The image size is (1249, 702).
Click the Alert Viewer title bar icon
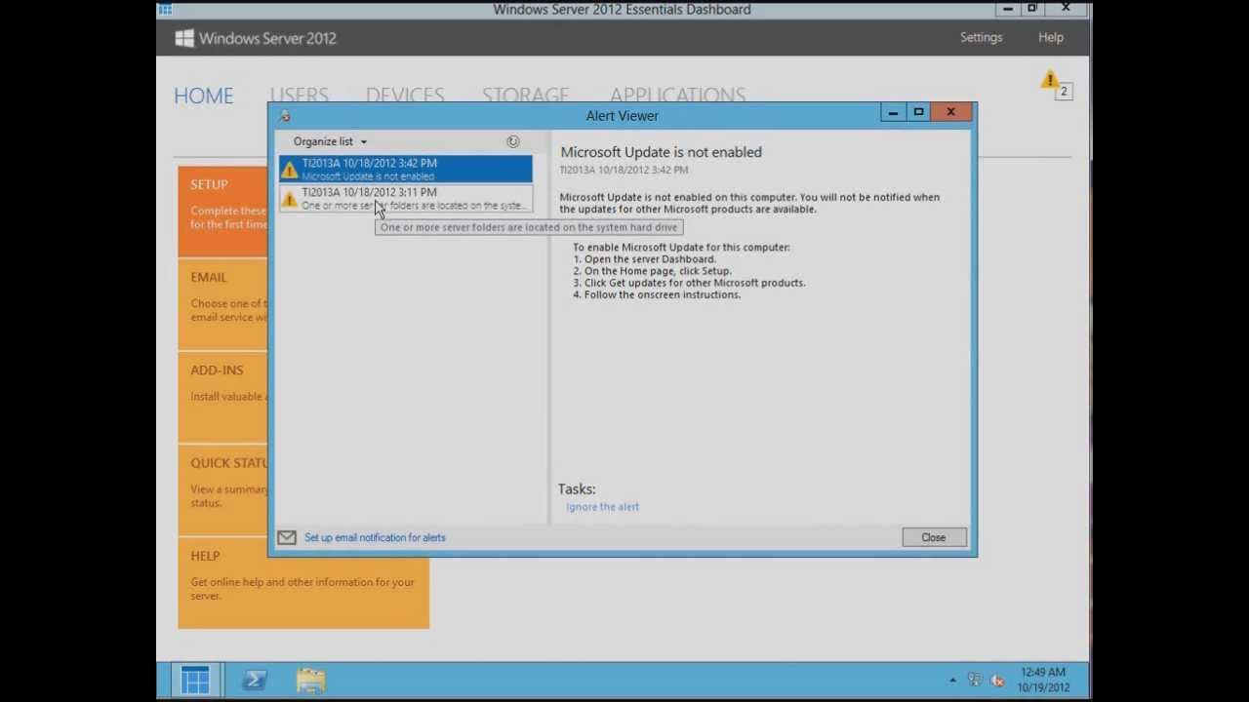pyautogui.click(x=285, y=116)
